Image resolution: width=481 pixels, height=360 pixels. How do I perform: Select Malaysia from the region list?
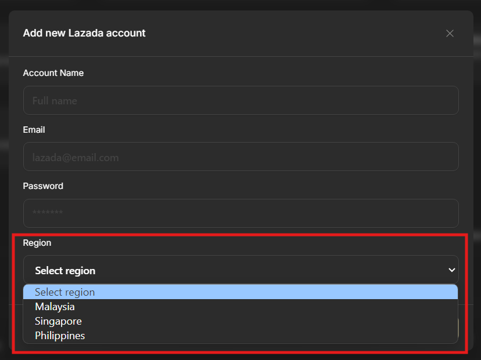pyautogui.click(x=240, y=307)
